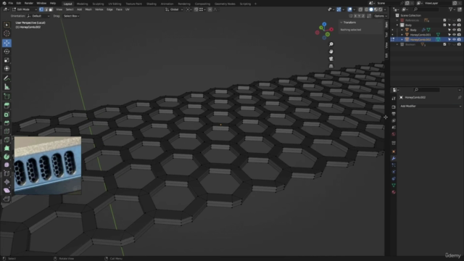Select the Cursor tool

coord(7,33)
